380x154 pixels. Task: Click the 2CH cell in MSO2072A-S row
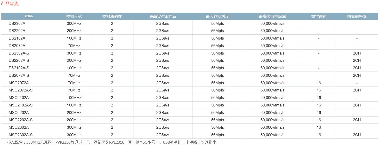357,90
